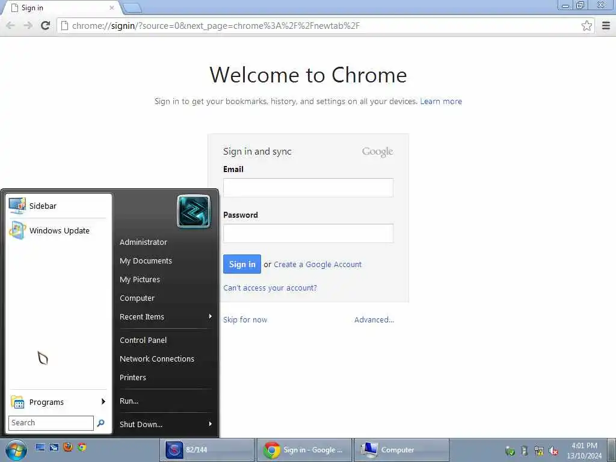Click the page icon in address bar
Viewport: 616px width, 462px height.
click(65, 26)
